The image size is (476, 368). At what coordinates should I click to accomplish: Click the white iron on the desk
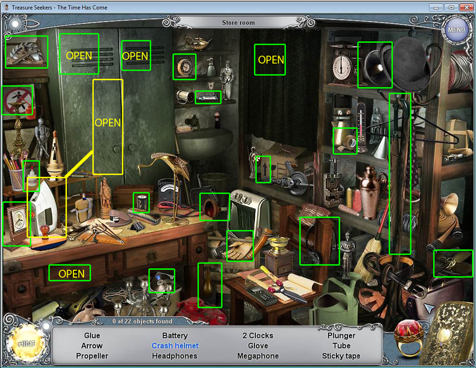coord(45,208)
